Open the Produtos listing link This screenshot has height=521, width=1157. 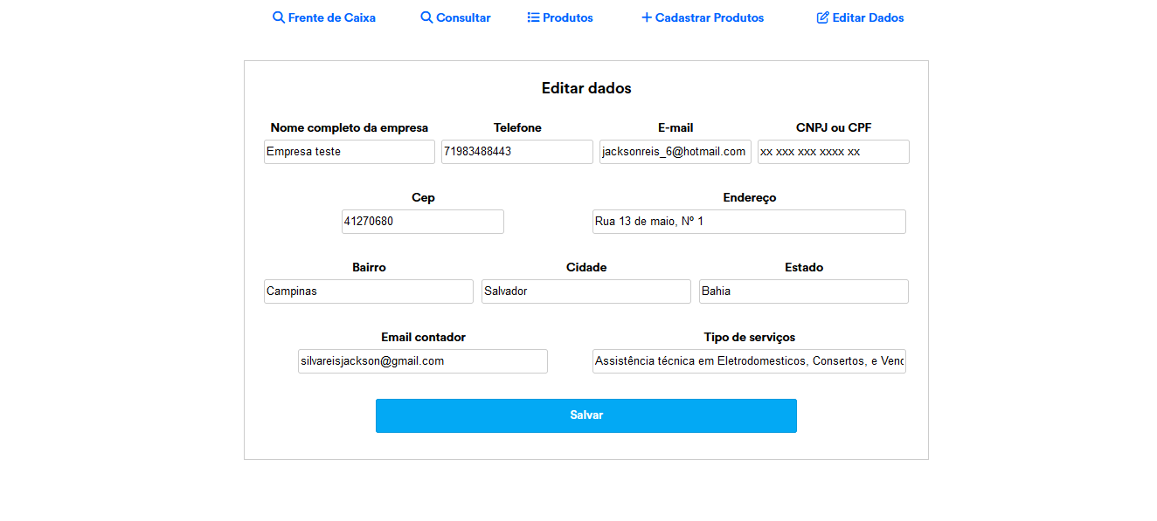[567, 17]
